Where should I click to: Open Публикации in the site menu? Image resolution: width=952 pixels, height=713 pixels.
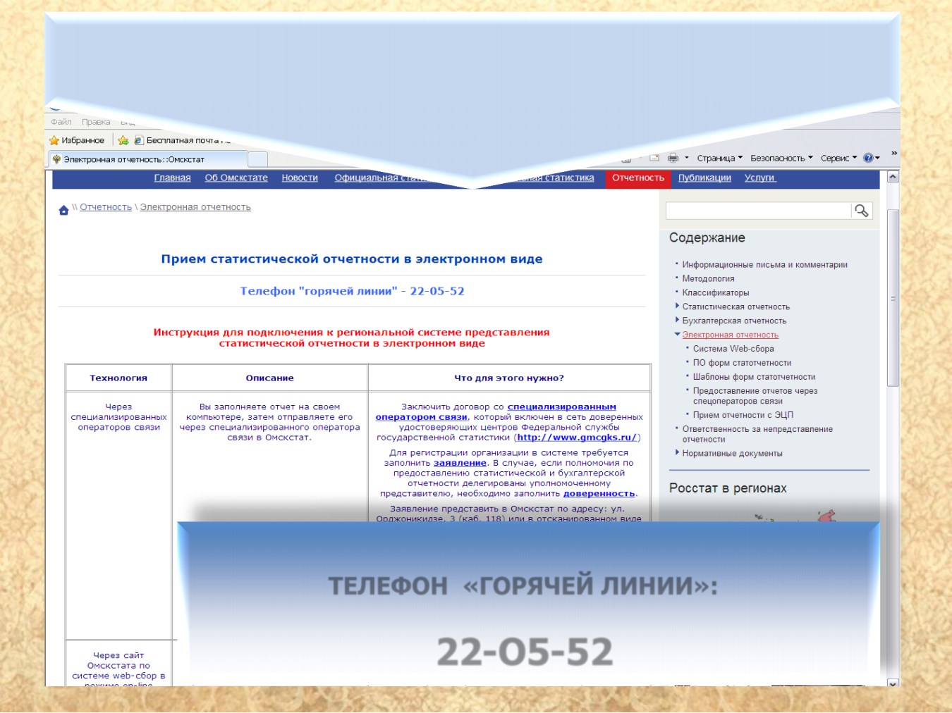click(x=704, y=178)
